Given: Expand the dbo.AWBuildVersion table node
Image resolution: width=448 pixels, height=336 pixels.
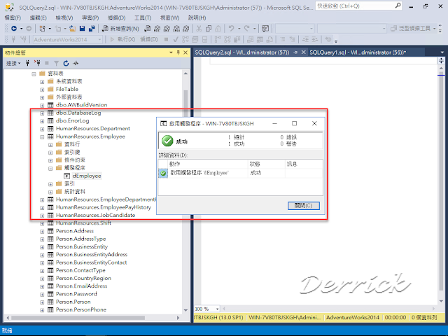Looking at the screenshot, I should click(42, 106).
